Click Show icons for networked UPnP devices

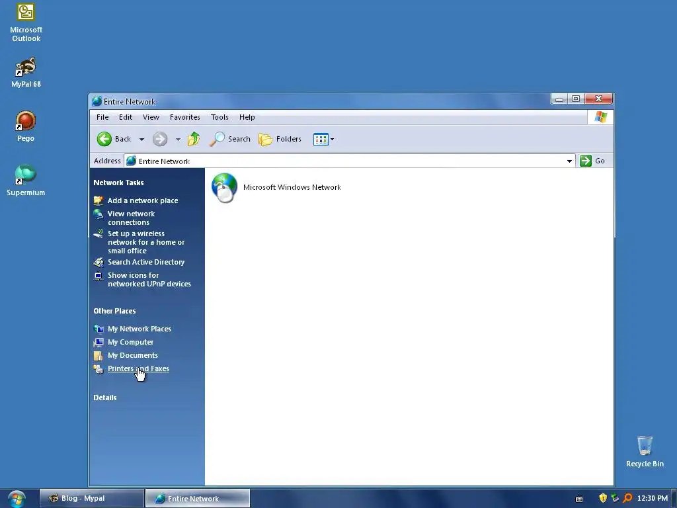149,280
